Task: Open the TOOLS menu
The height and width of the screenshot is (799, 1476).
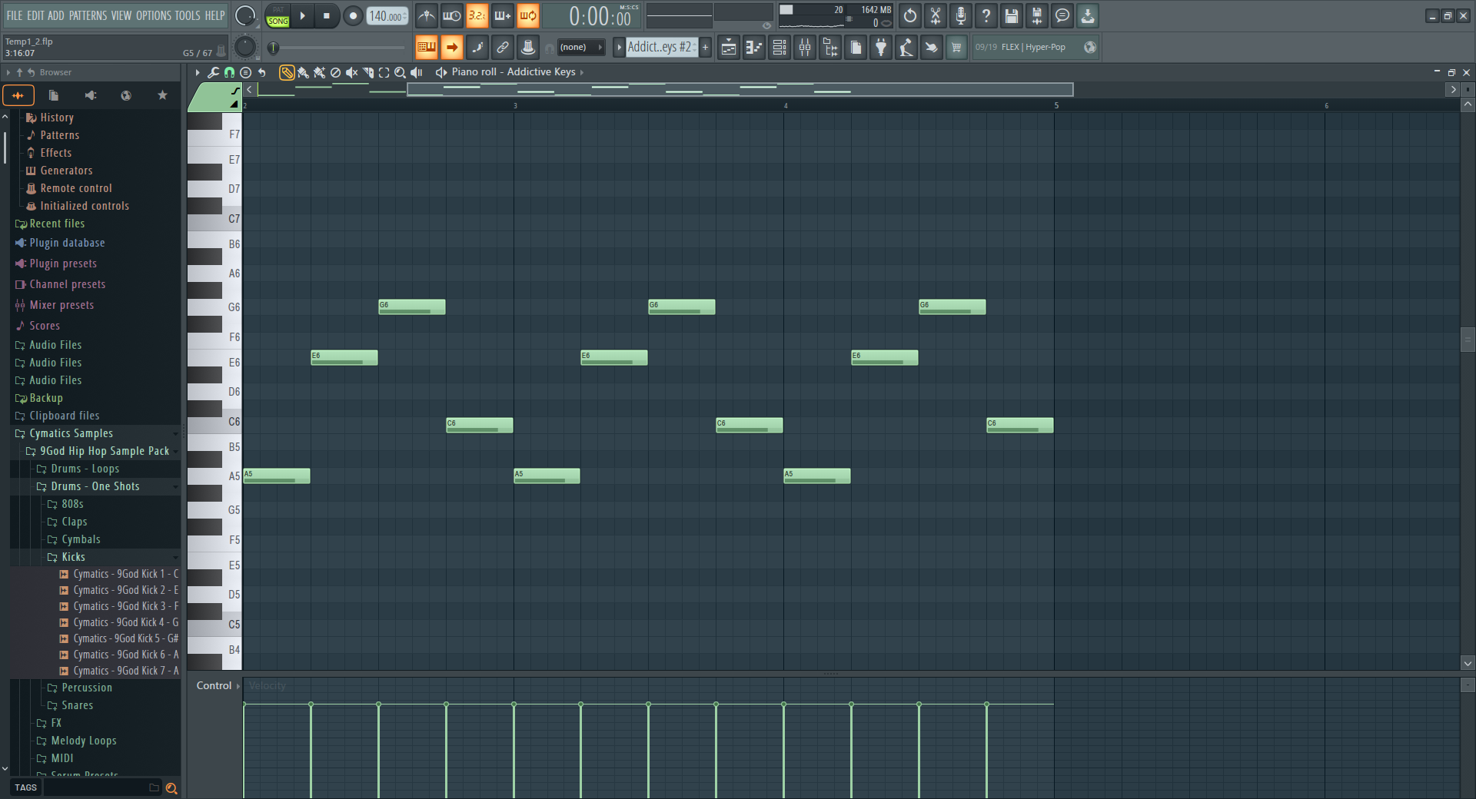Action: pyautogui.click(x=187, y=15)
